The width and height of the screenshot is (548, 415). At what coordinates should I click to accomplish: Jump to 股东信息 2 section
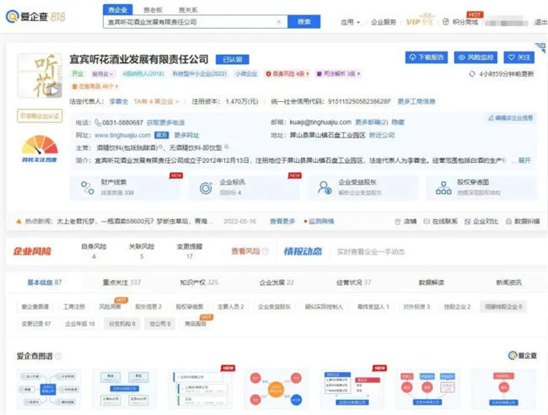148,307
